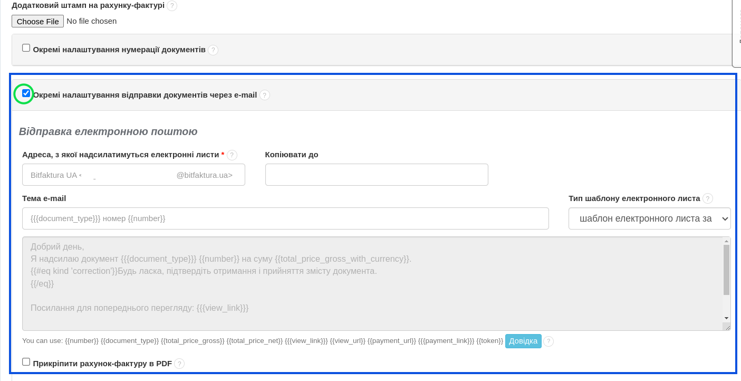Click the sender email address field
Image resolution: width=741 pixels, height=381 pixels.
[133, 175]
